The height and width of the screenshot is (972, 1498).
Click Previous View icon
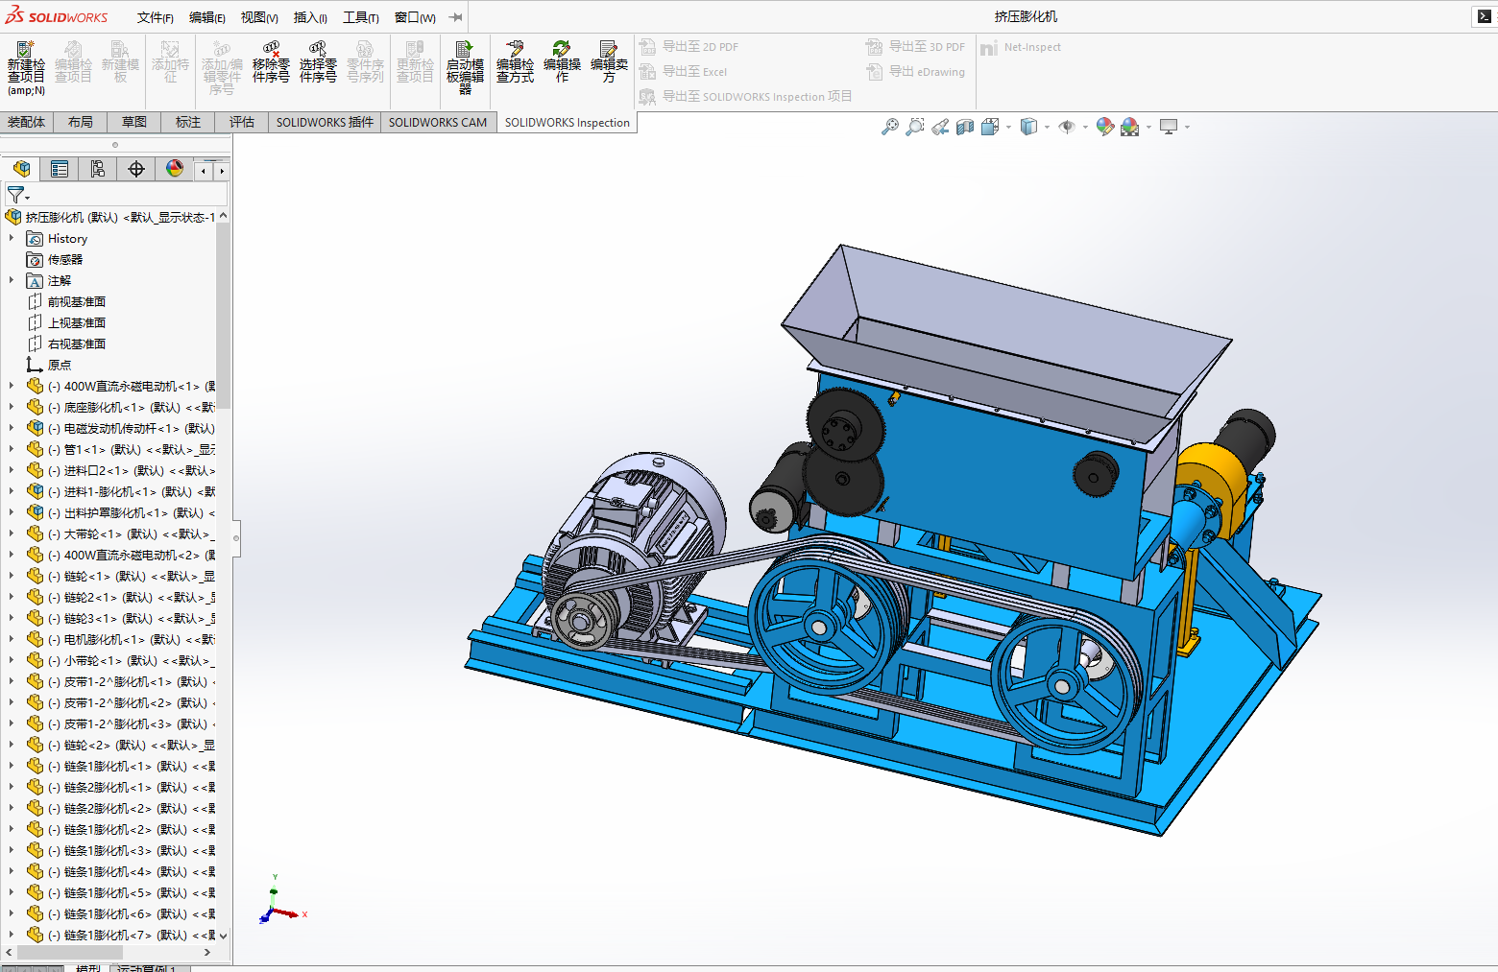(x=940, y=127)
